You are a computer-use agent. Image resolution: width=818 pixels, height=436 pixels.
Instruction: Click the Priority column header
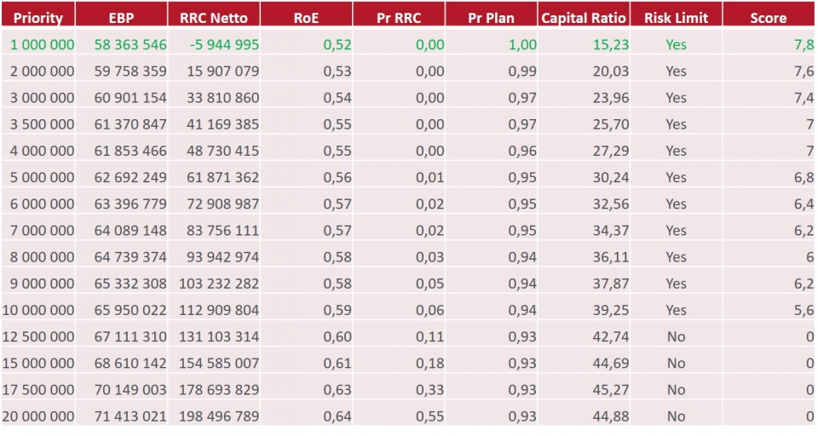38,18
